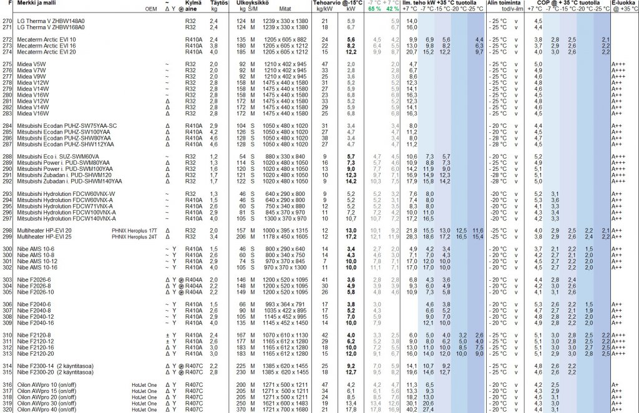Click dimensions '993 x 364 x 791'
Image resolution: width=639 pixels, height=413 pixels.
(x=285, y=304)
